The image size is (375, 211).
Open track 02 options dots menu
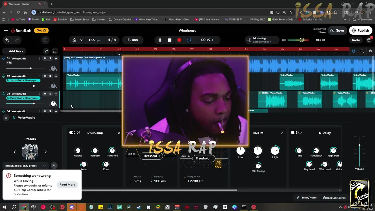coord(40,76)
